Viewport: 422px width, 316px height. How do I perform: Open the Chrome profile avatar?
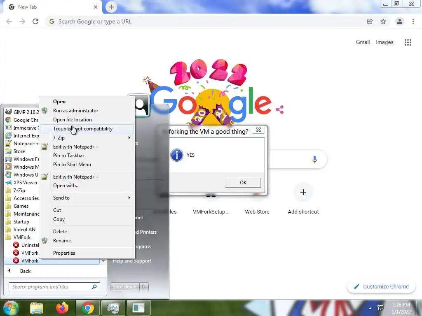pyautogui.click(x=400, y=21)
